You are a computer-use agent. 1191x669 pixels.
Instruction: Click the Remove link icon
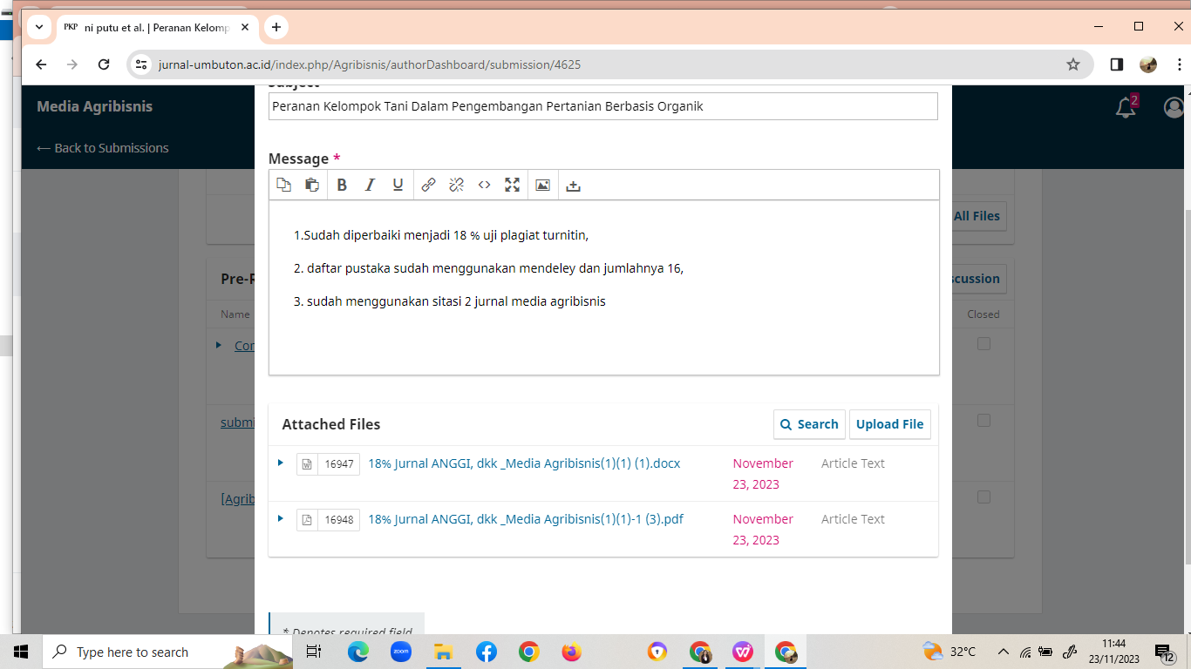tap(456, 185)
